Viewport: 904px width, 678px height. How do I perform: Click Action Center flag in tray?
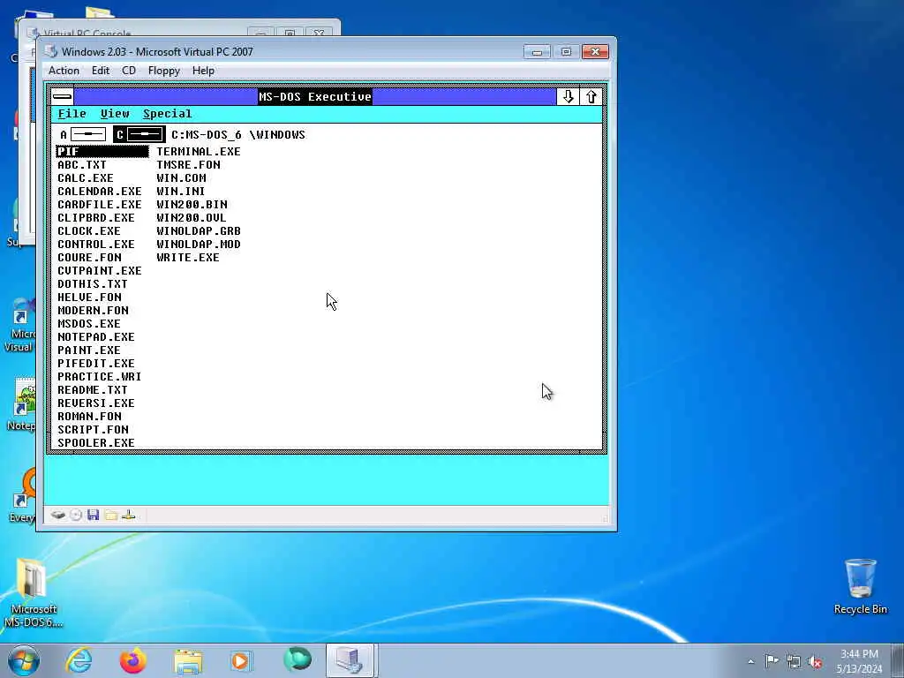click(x=772, y=660)
